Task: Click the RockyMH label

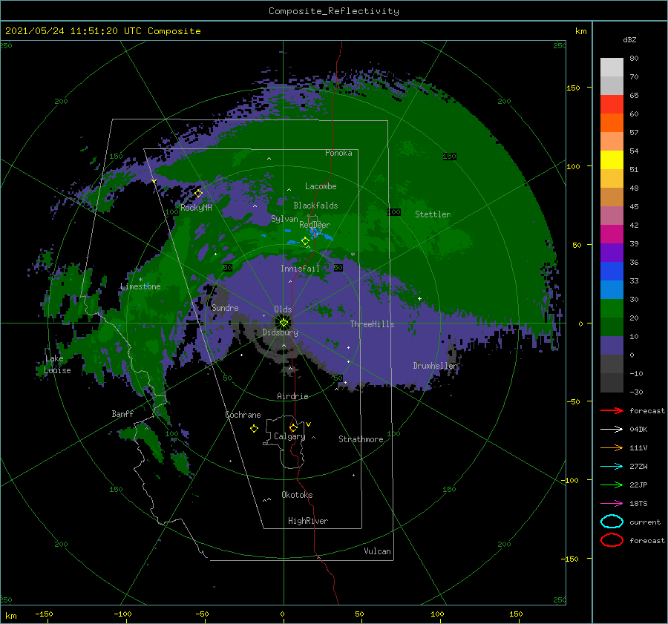Action: (x=196, y=208)
